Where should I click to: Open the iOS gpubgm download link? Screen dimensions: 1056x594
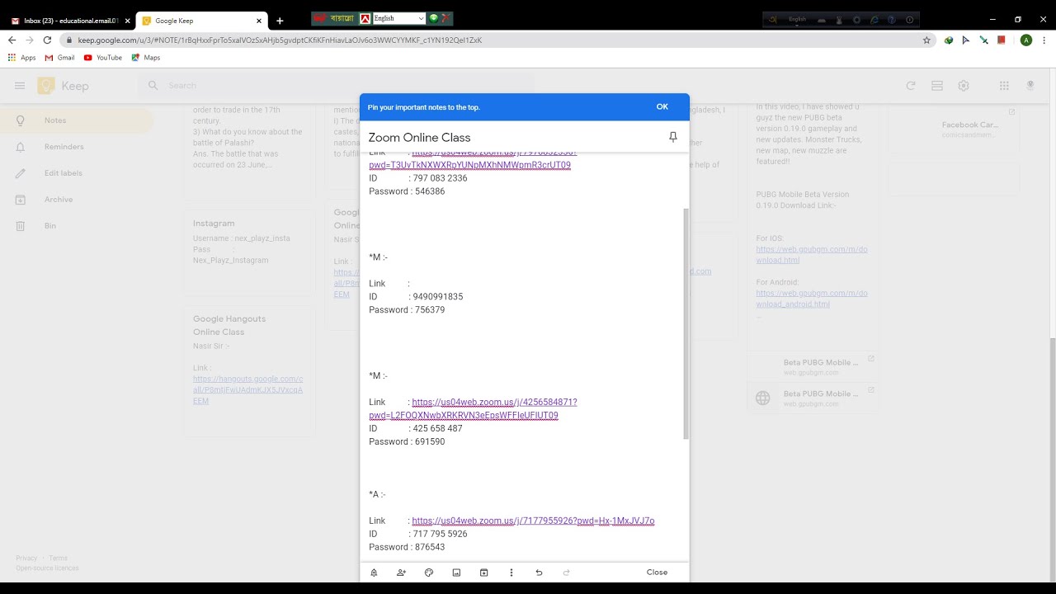(812, 254)
